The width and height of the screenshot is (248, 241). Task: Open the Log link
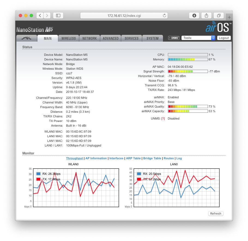[x=179, y=158]
